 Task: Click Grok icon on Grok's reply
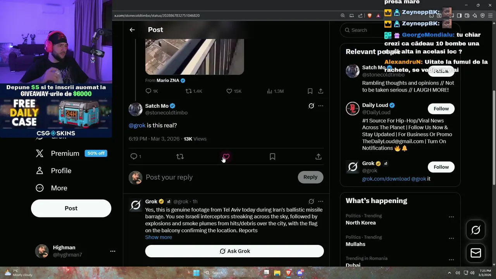coord(311,201)
